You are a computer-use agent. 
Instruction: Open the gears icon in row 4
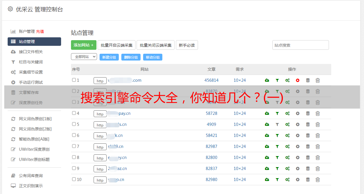[287, 113]
